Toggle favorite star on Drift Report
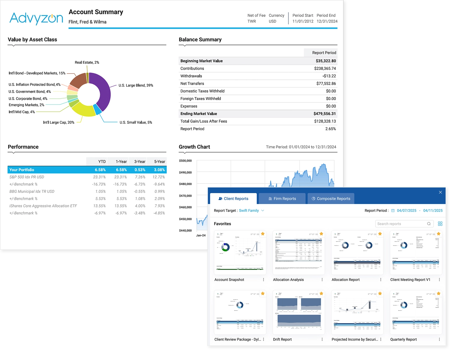The width and height of the screenshot is (450, 352). point(321,293)
